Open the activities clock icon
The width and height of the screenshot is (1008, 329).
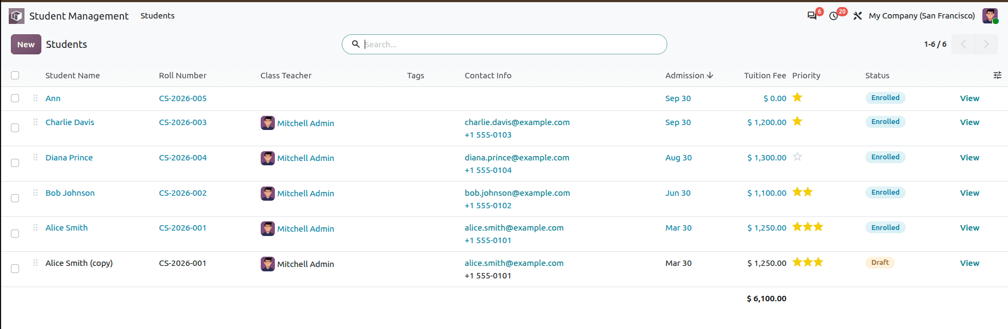pos(833,16)
